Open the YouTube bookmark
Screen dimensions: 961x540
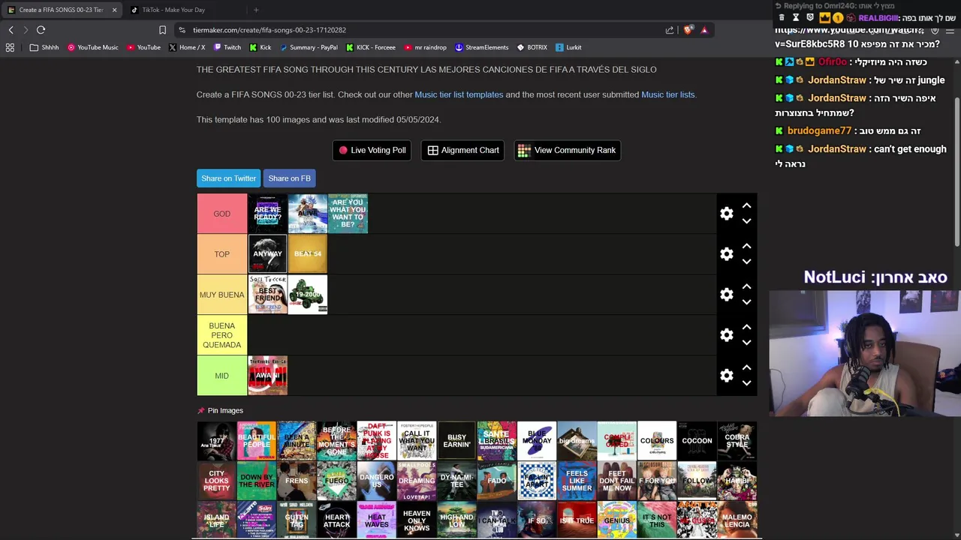143,47
